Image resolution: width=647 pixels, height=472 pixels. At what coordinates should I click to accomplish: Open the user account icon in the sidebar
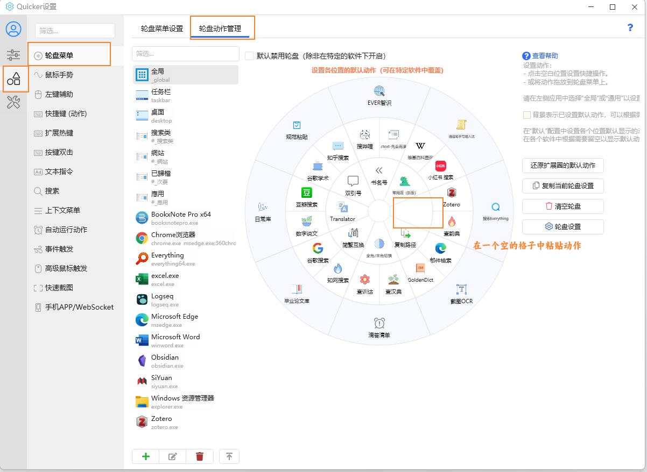(13, 29)
